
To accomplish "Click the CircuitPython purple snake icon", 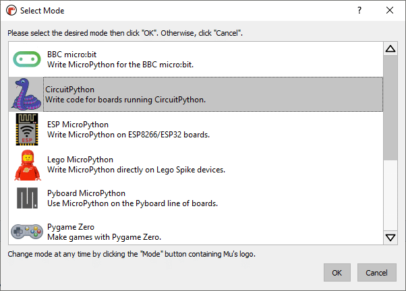I will [x=26, y=94].
